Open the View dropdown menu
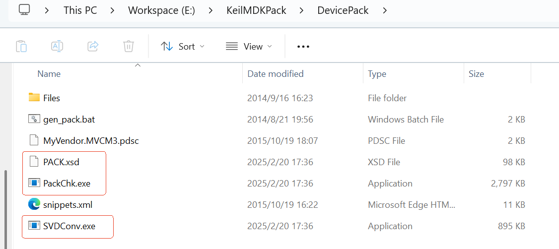The height and width of the screenshot is (249, 559). point(249,46)
